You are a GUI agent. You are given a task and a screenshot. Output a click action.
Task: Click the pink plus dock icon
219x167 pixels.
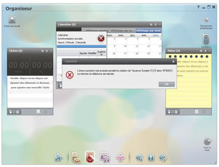(120, 157)
